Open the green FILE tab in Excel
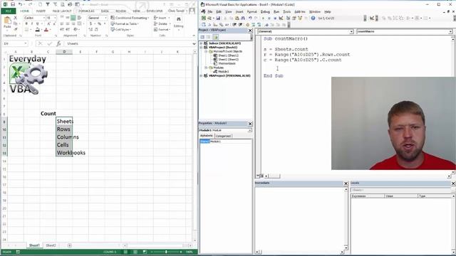This screenshot has width=456, height=256. [x=8, y=11]
